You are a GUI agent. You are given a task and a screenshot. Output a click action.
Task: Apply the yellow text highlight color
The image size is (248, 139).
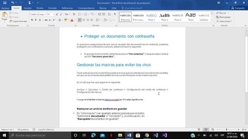click(65, 20)
